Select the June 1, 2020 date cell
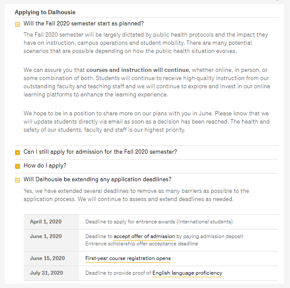The width and height of the screenshot is (290, 288). coord(51,240)
